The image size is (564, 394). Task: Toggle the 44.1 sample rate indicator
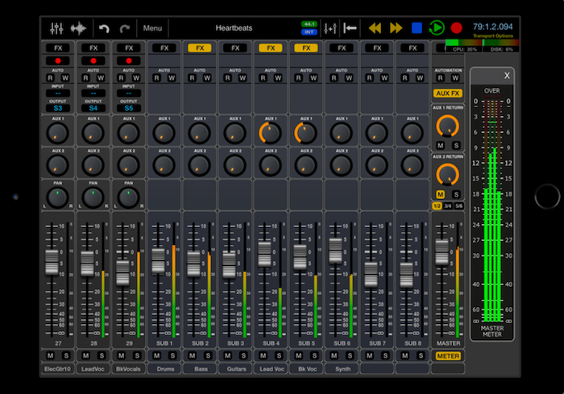pos(309,24)
